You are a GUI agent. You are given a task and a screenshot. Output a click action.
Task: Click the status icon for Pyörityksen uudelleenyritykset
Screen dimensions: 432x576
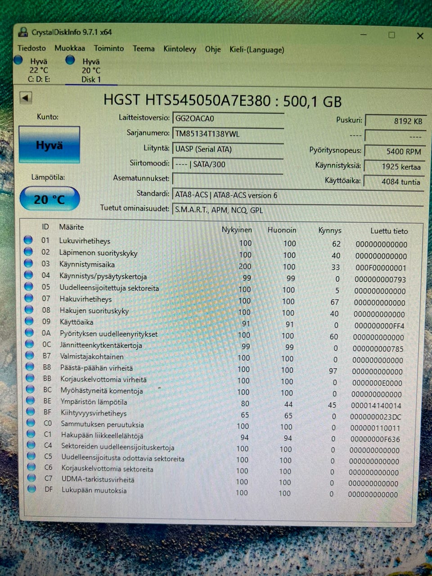pyautogui.click(x=29, y=333)
